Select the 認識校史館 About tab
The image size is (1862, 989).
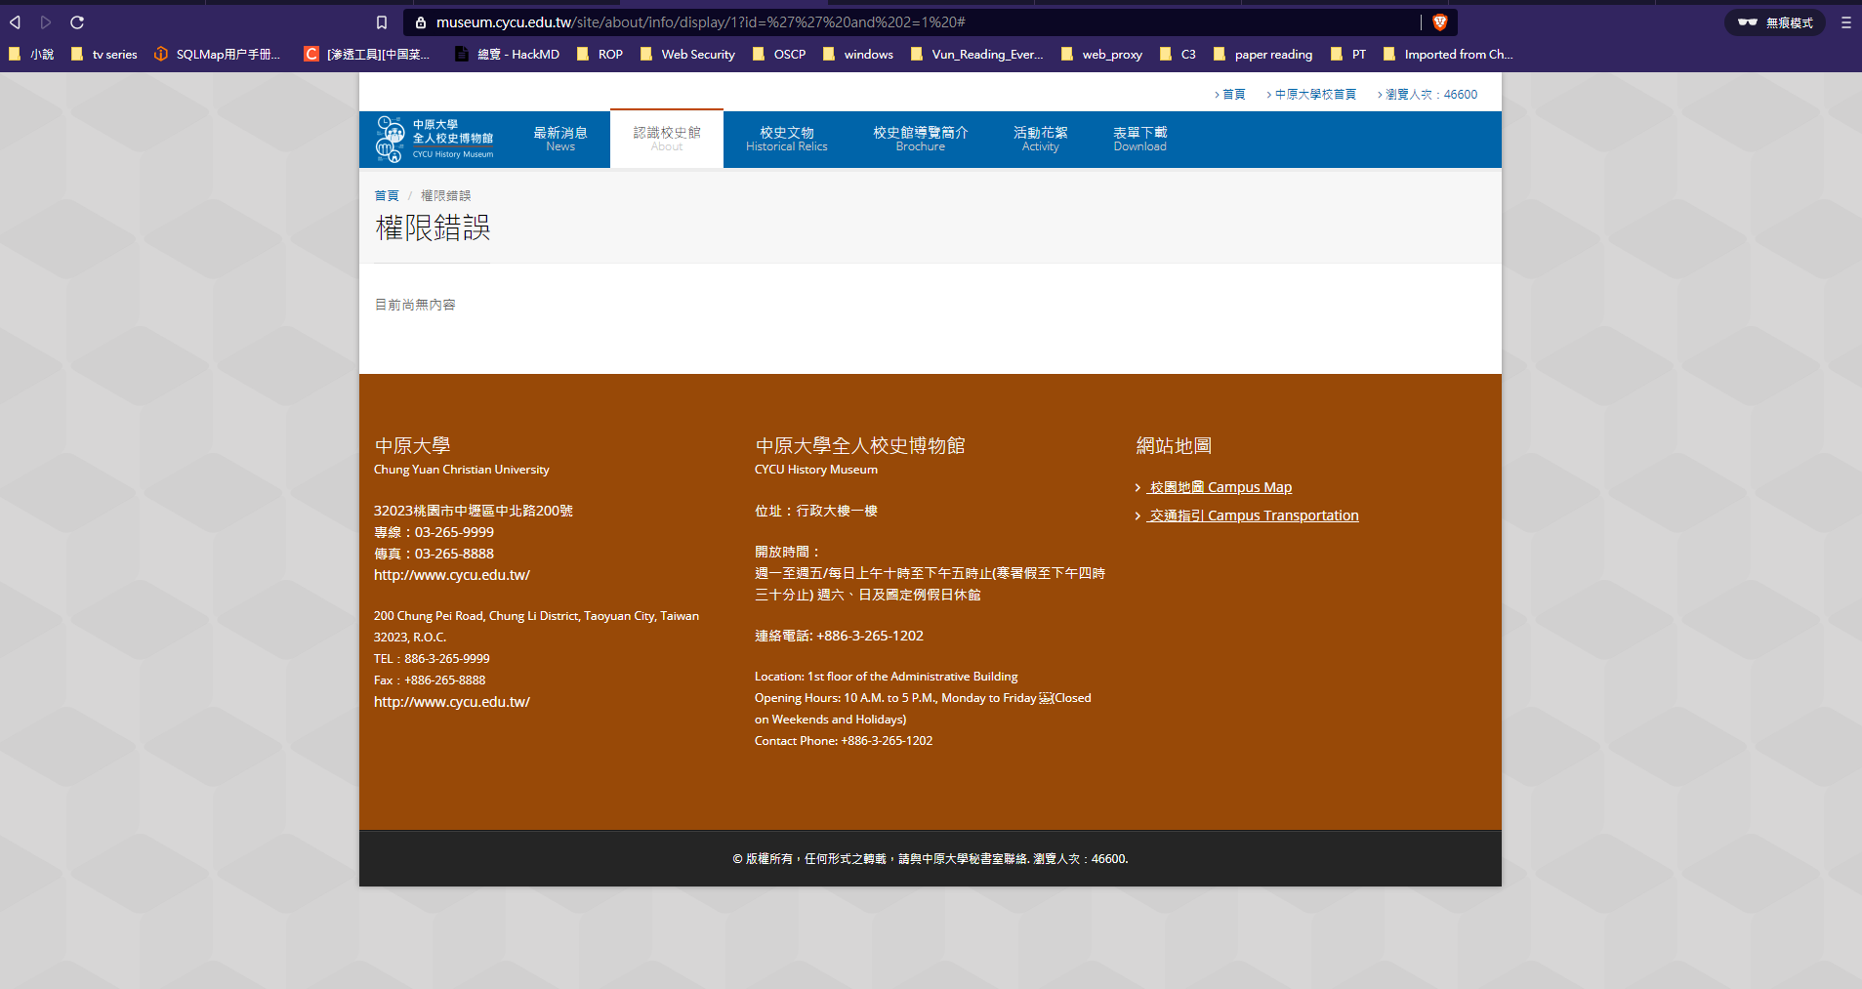(667, 139)
